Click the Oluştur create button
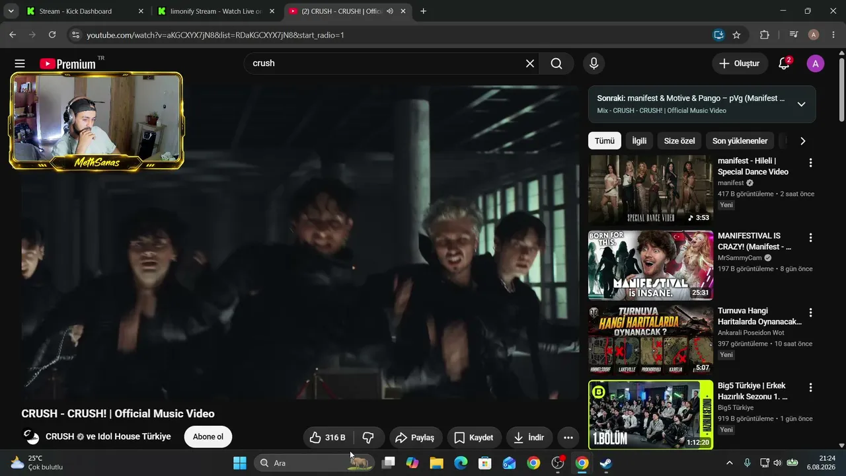The image size is (846, 476). [740, 63]
